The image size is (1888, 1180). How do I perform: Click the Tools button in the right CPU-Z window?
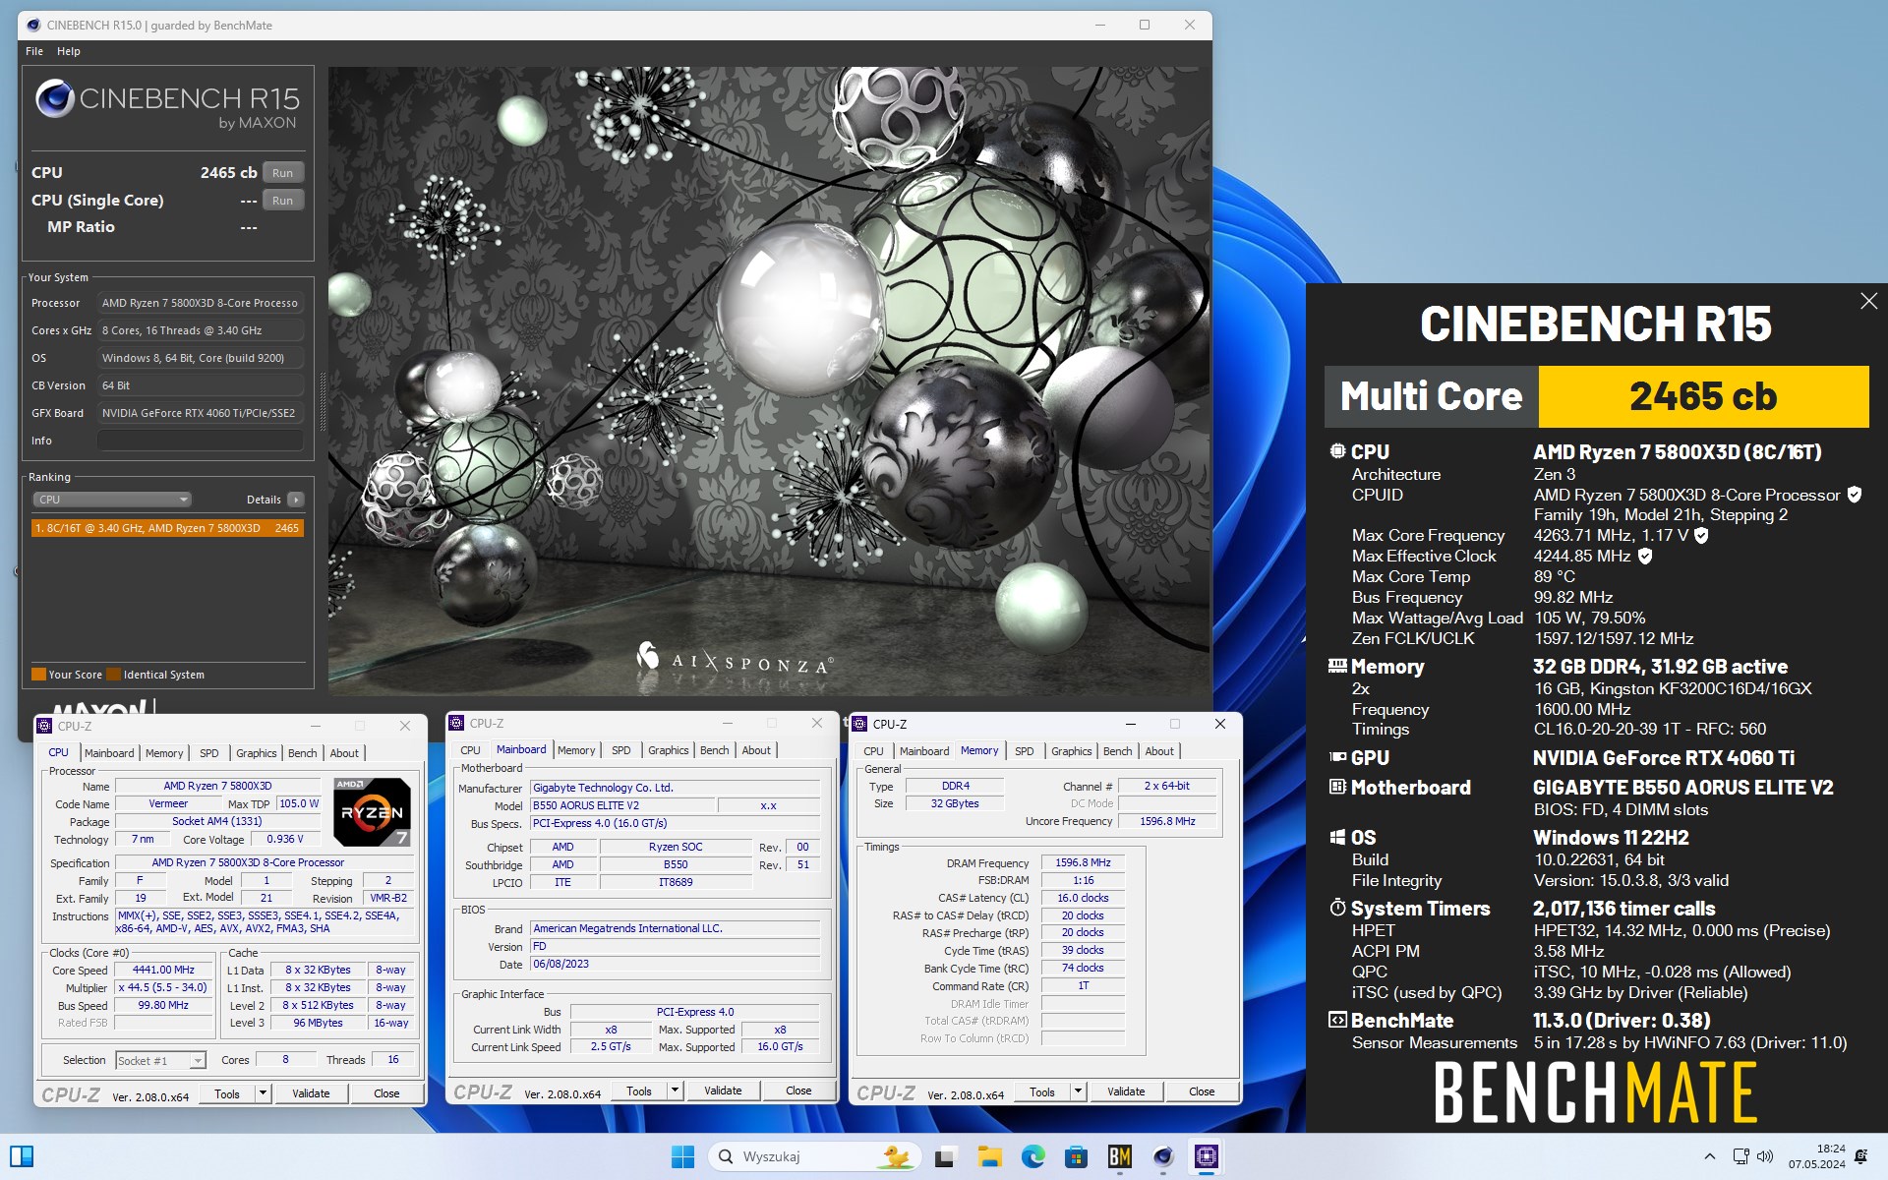1042,1091
